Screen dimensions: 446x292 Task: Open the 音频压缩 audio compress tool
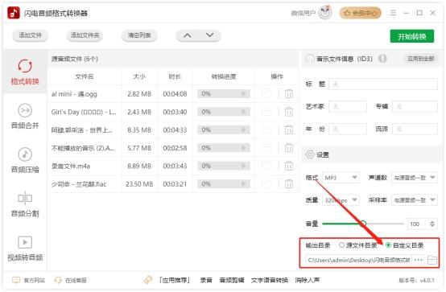tap(25, 160)
